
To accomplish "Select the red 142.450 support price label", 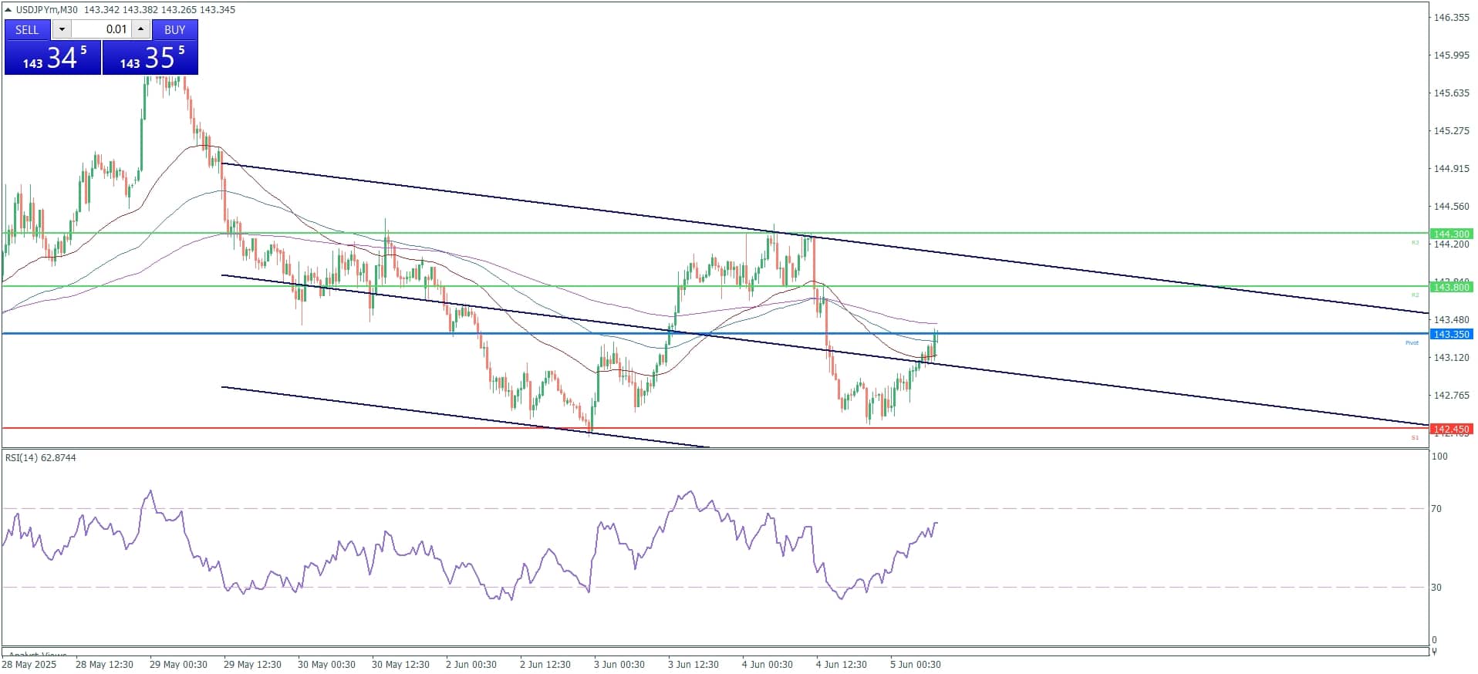I will (1451, 429).
